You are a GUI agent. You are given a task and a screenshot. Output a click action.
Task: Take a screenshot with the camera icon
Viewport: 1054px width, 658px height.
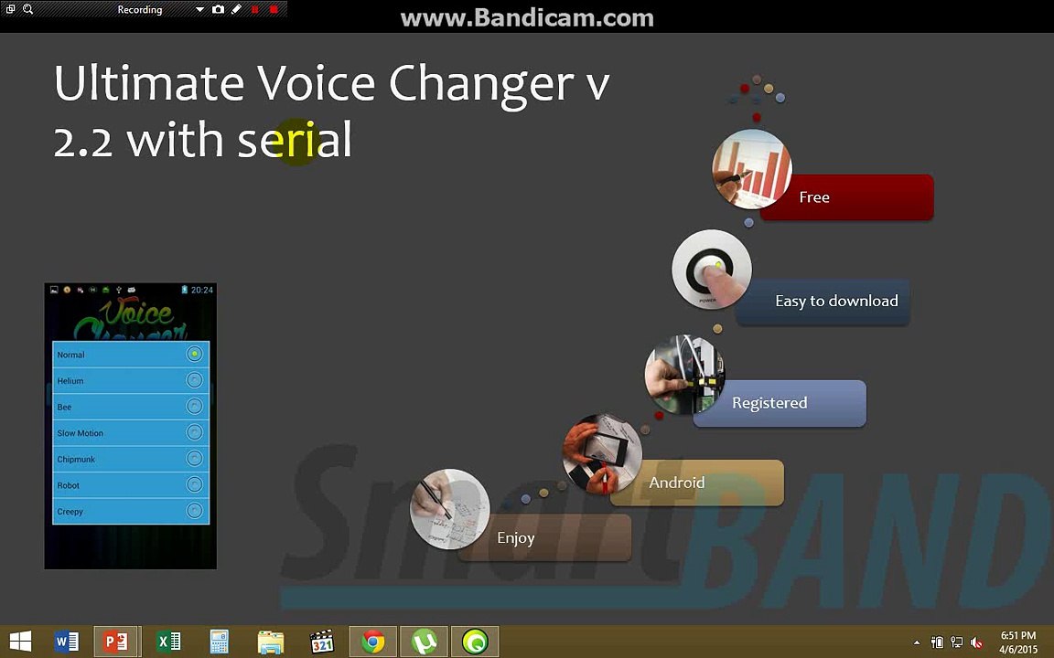tap(218, 9)
